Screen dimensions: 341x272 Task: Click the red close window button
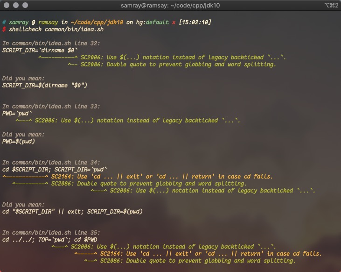(x=7, y=5)
